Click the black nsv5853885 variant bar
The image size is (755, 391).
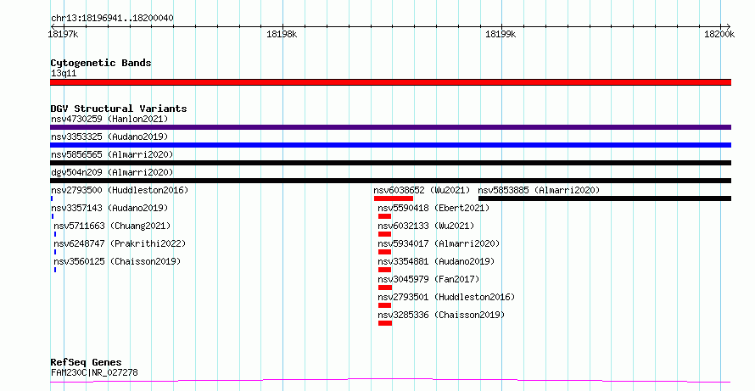tap(605, 198)
